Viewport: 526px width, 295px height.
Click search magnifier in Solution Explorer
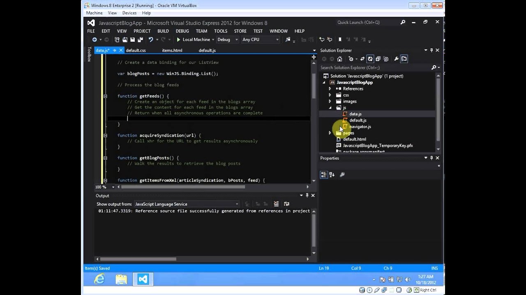pyautogui.click(x=434, y=68)
